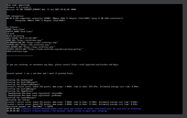Image resolution: width=187 pixels, height=118 pixels.
Task: Click the wiki.hyprland.org Crashes-and-Bugs URL
Action: pos(95,64)
